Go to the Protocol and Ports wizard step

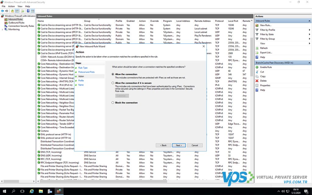[86, 72]
